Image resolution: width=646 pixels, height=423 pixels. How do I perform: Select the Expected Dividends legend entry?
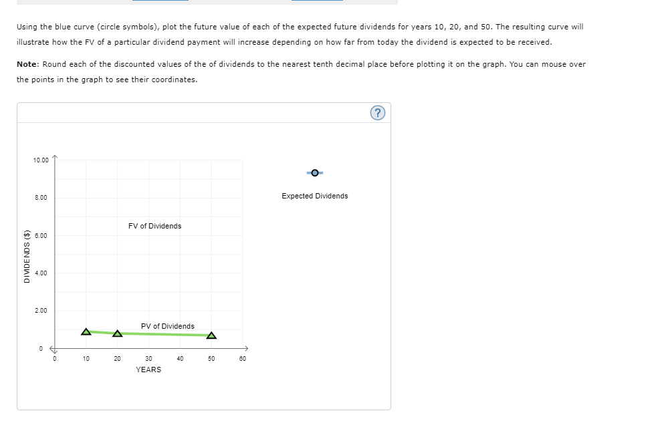(314, 196)
